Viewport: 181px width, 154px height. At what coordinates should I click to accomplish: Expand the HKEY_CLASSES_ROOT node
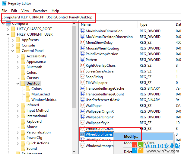pyautogui.click(x=8, y=29)
